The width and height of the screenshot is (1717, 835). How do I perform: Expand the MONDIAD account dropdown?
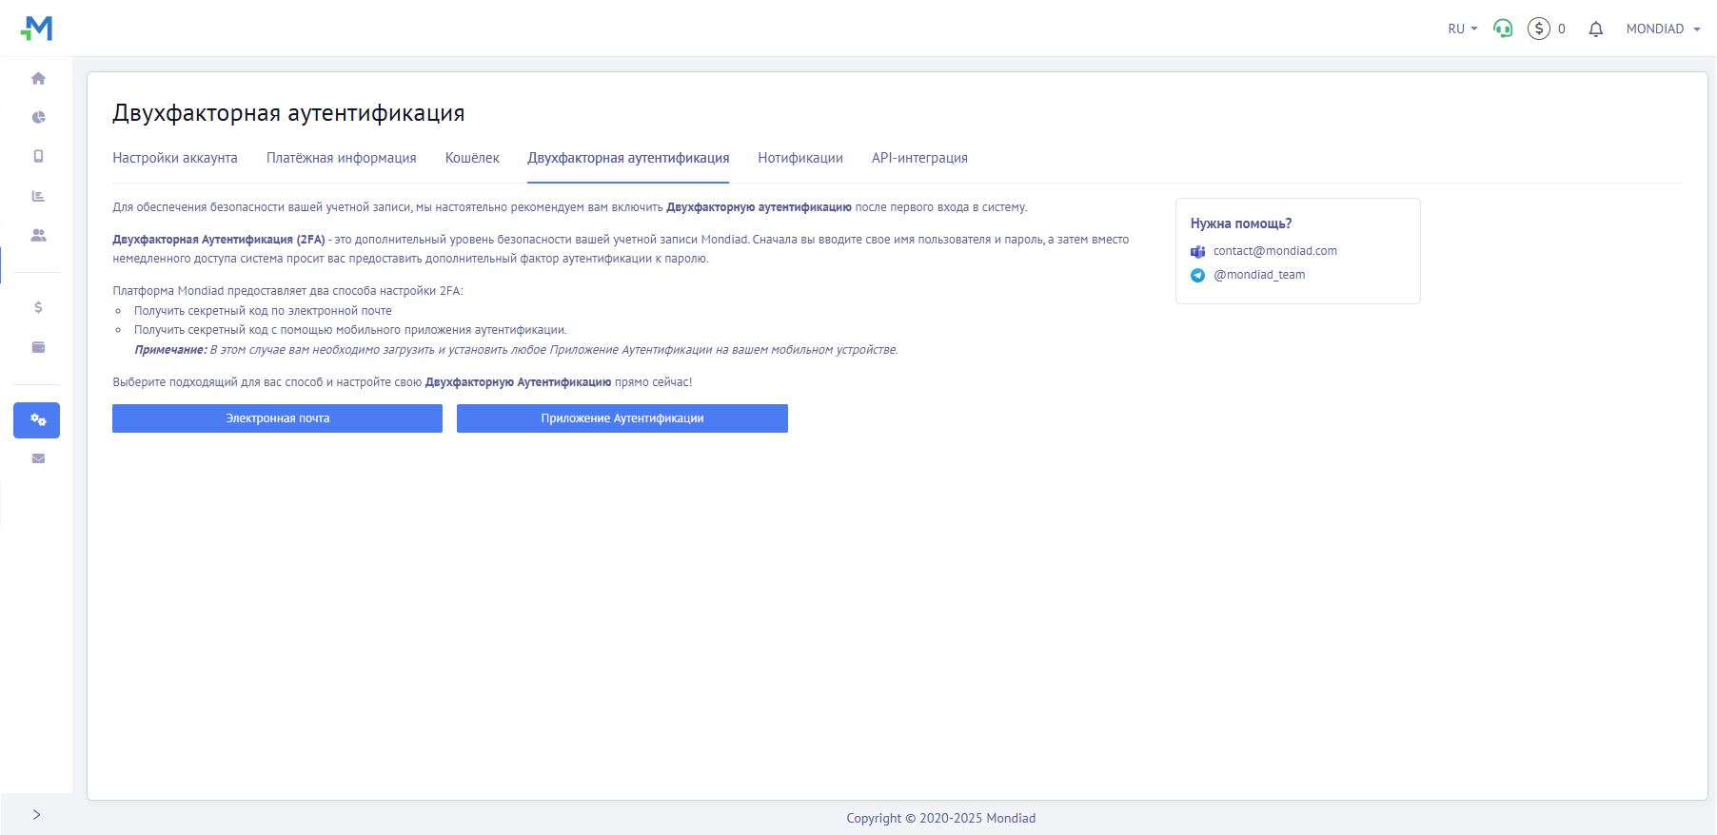pyautogui.click(x=1663, y=29)
